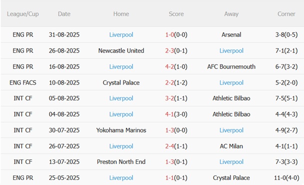Click Liverpool in the Yokohama Marinos row
Image resolution: width=304 pixels, height=185 pixels.
click(231, 130)
